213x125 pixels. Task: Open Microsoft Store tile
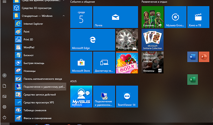81,63
